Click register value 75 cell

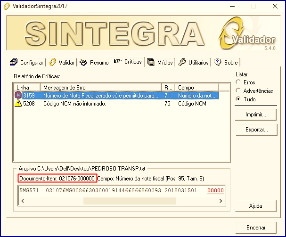pyautogui.click(x=167, y=104)
